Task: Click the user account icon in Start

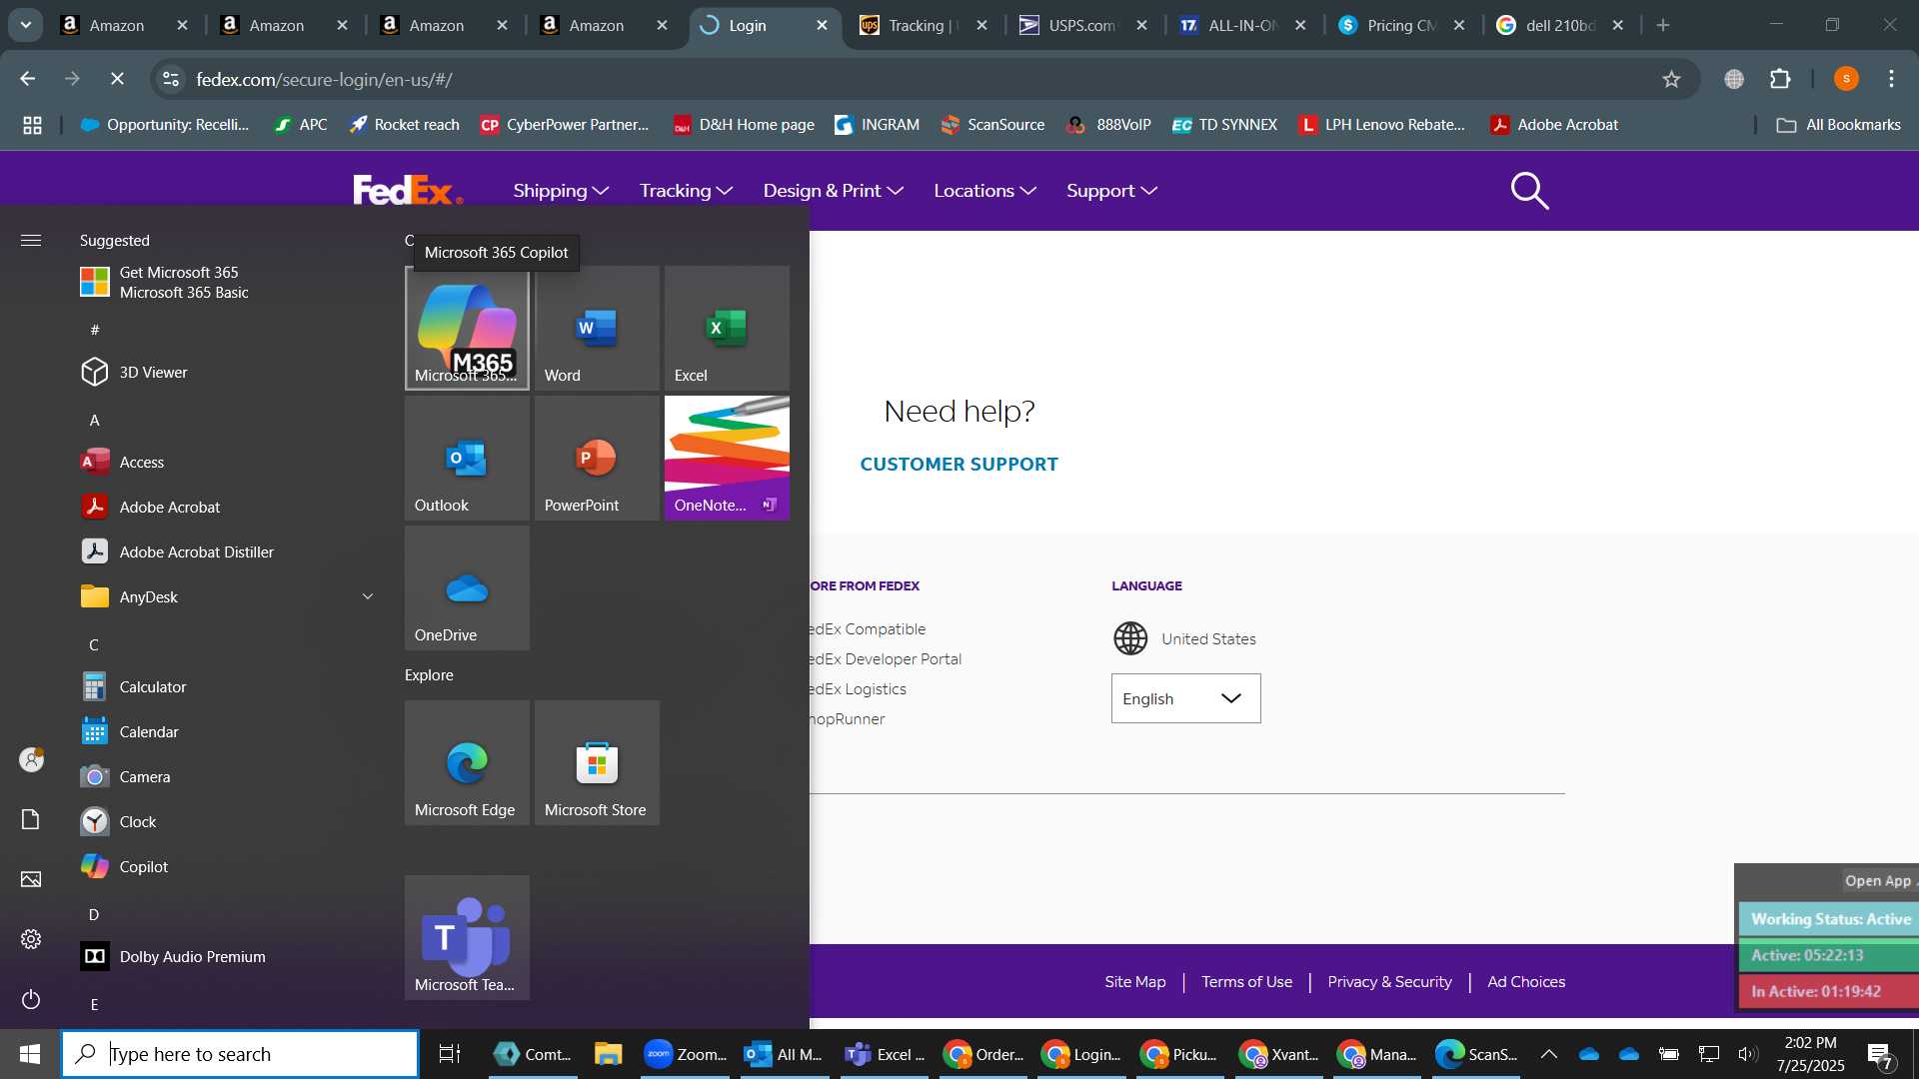Action: point(31,759)
